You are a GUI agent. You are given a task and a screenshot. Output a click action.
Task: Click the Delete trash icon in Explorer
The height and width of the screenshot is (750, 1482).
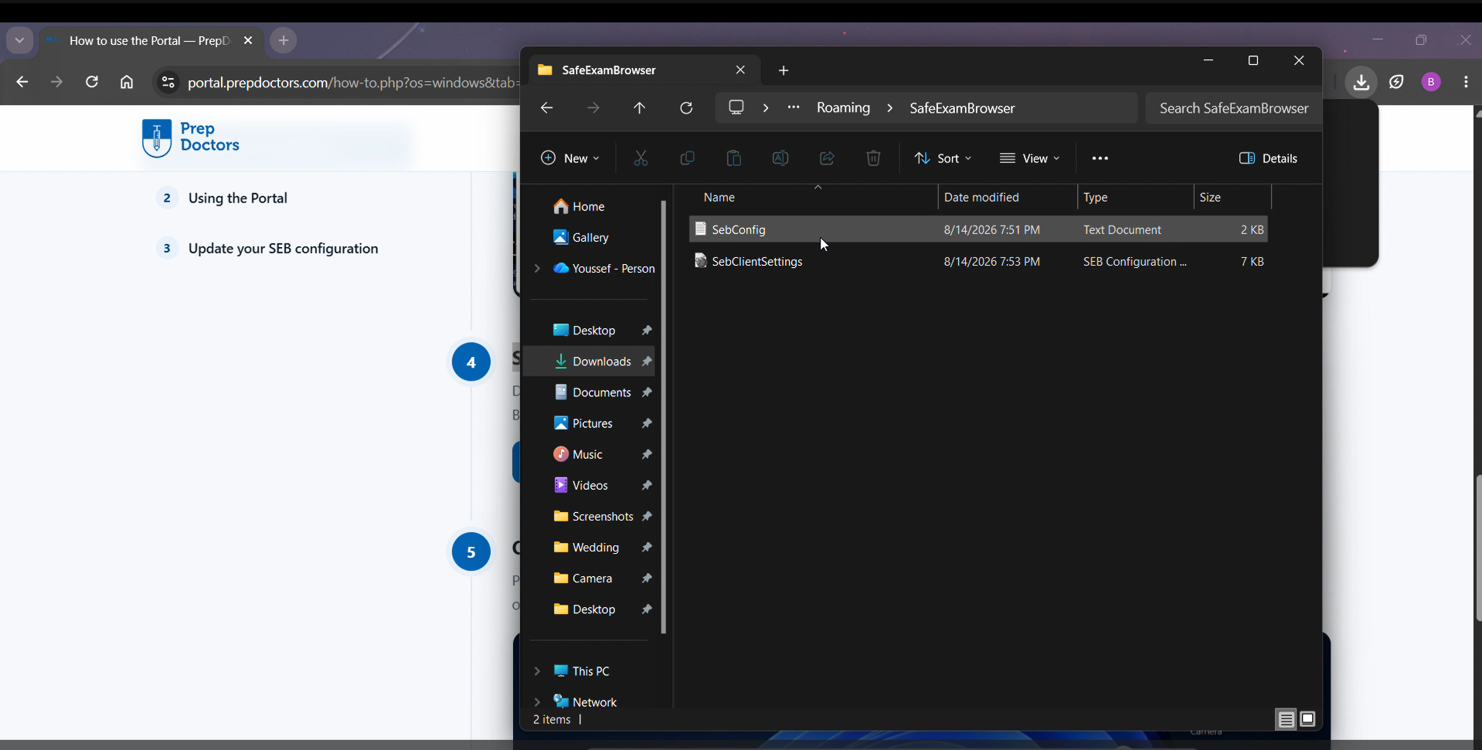(x=873, y=158)
